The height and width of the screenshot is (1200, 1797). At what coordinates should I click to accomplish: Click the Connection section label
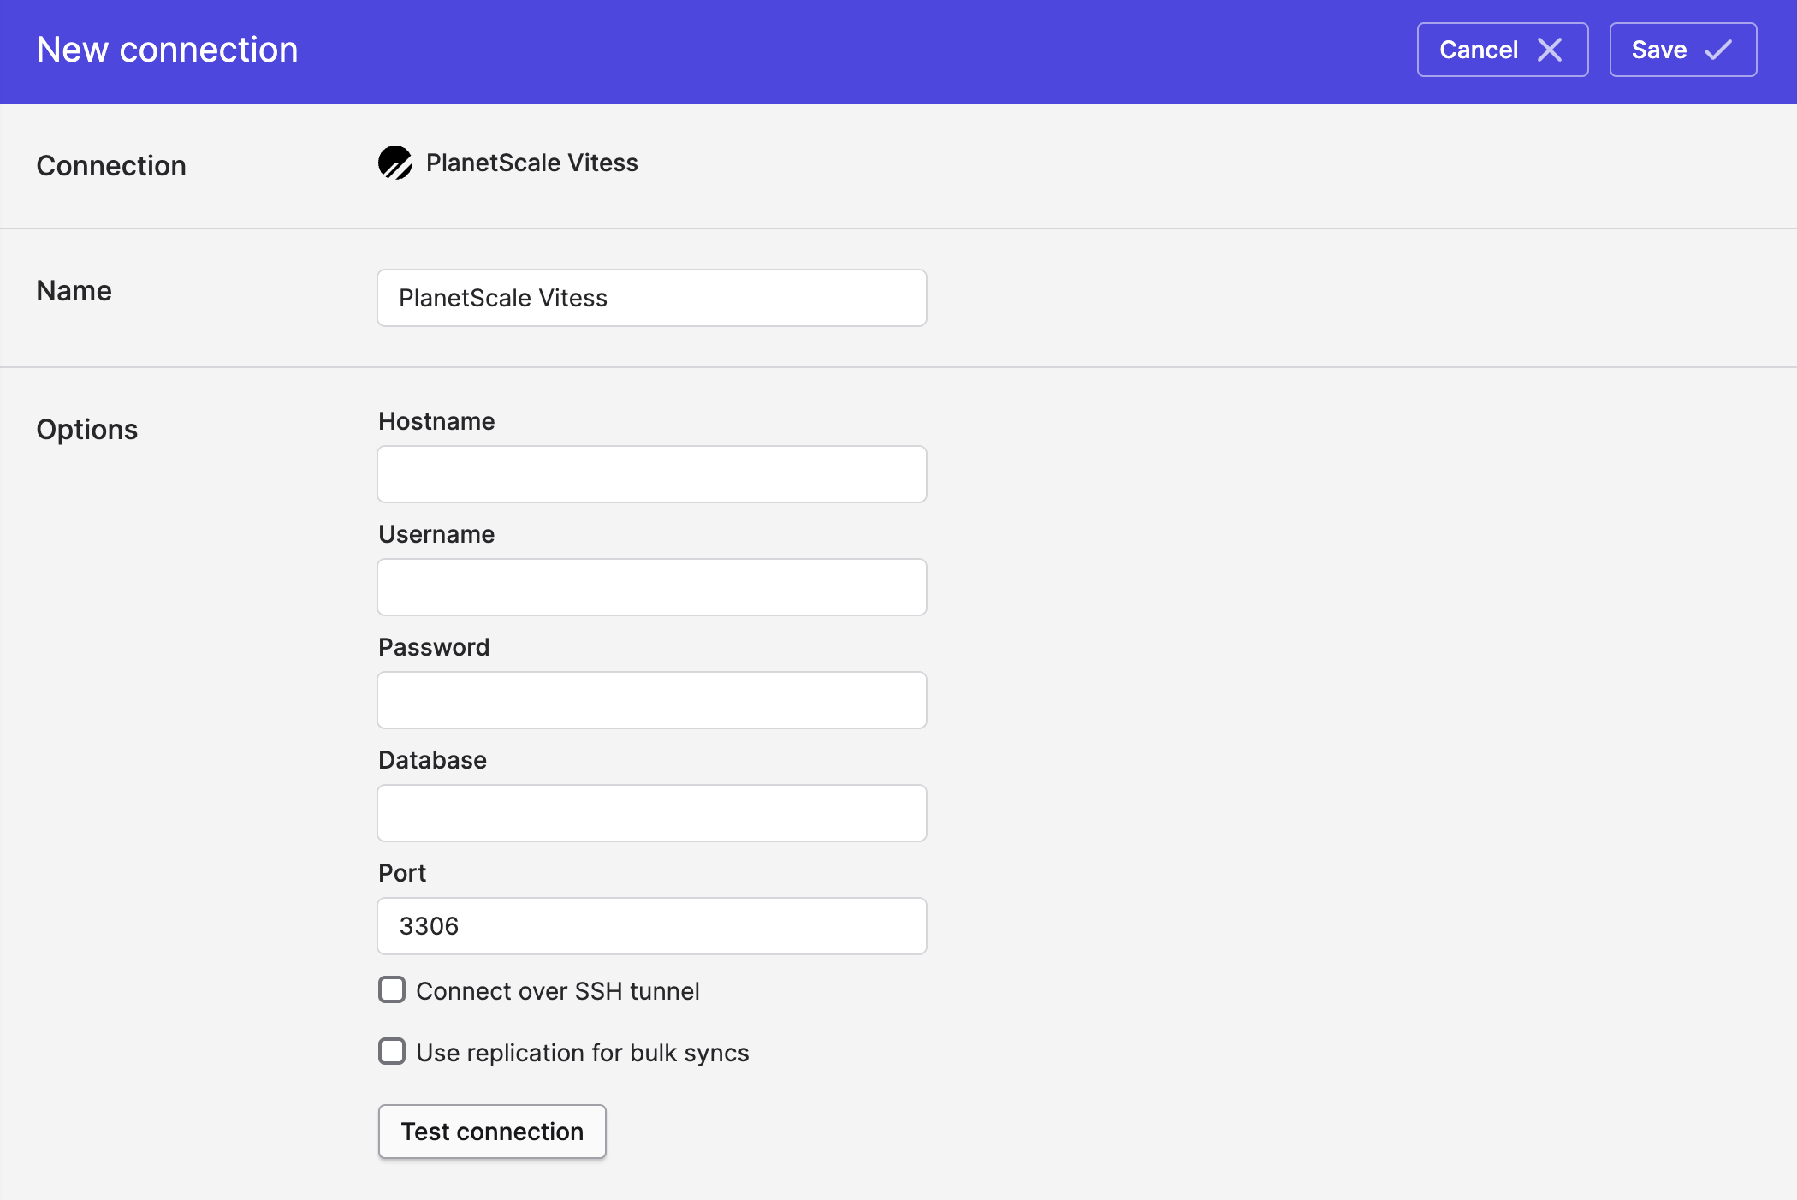pos(111,166)
